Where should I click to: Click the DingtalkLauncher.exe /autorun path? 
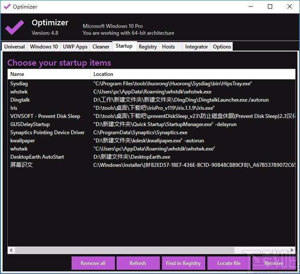tap(181, 100)
